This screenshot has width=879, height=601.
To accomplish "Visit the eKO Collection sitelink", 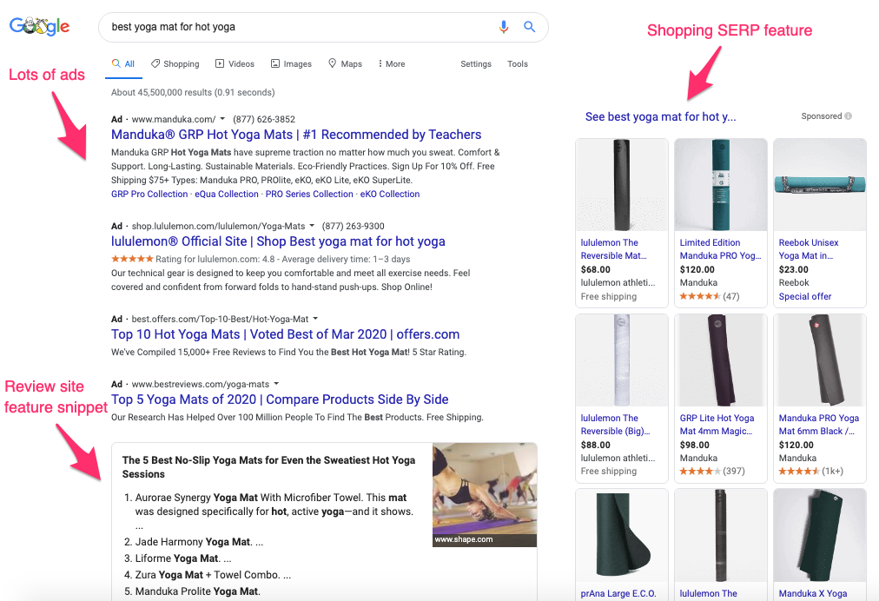I will [390, 194].
